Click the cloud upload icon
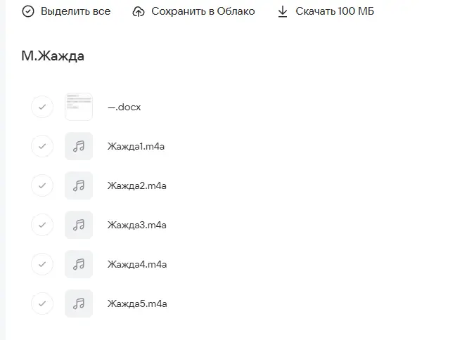Viewport: 474px width, 340px height. click(x=139, y=12)
